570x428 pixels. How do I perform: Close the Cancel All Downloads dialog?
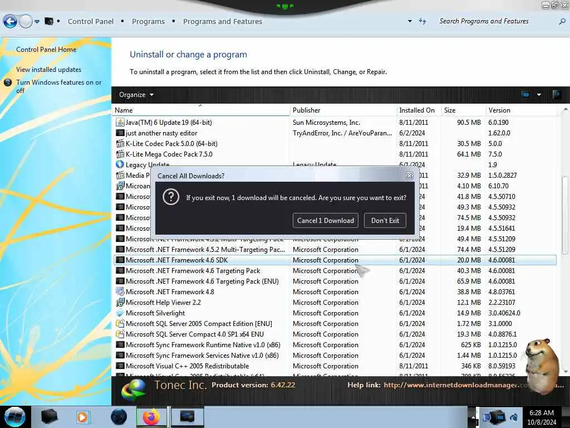tap(409, 176)
